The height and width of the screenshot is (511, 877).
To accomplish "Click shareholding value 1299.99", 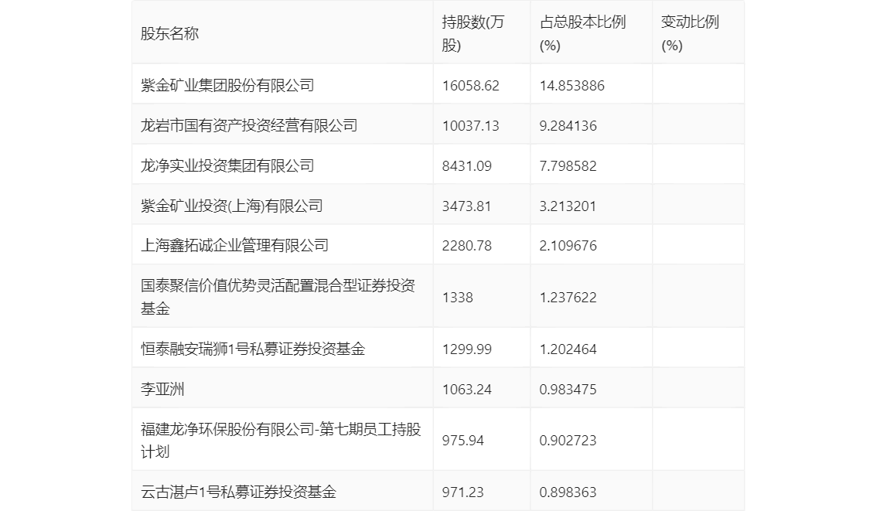I will [x=467, y=349].
